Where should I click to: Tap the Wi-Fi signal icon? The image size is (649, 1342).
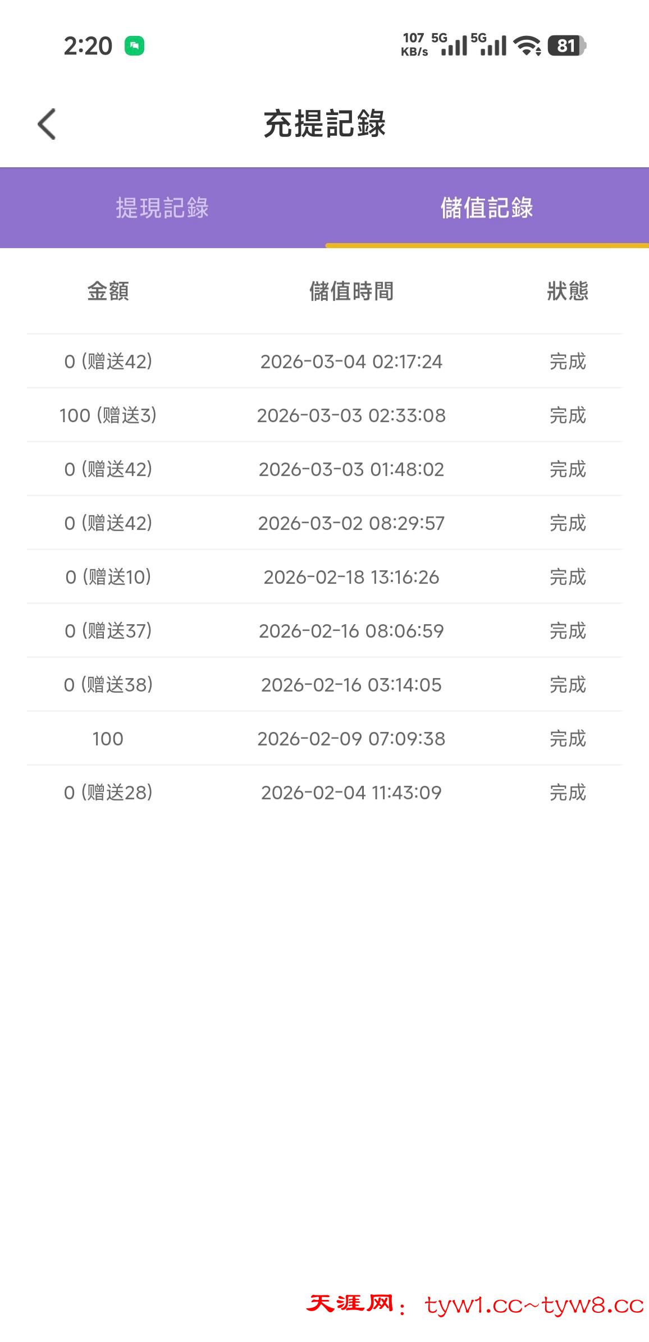(x=527, y=45)
